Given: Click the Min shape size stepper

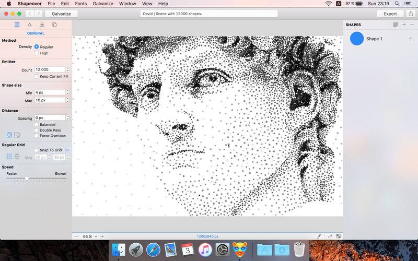Looking at the screenshot, I should (68, 92).
